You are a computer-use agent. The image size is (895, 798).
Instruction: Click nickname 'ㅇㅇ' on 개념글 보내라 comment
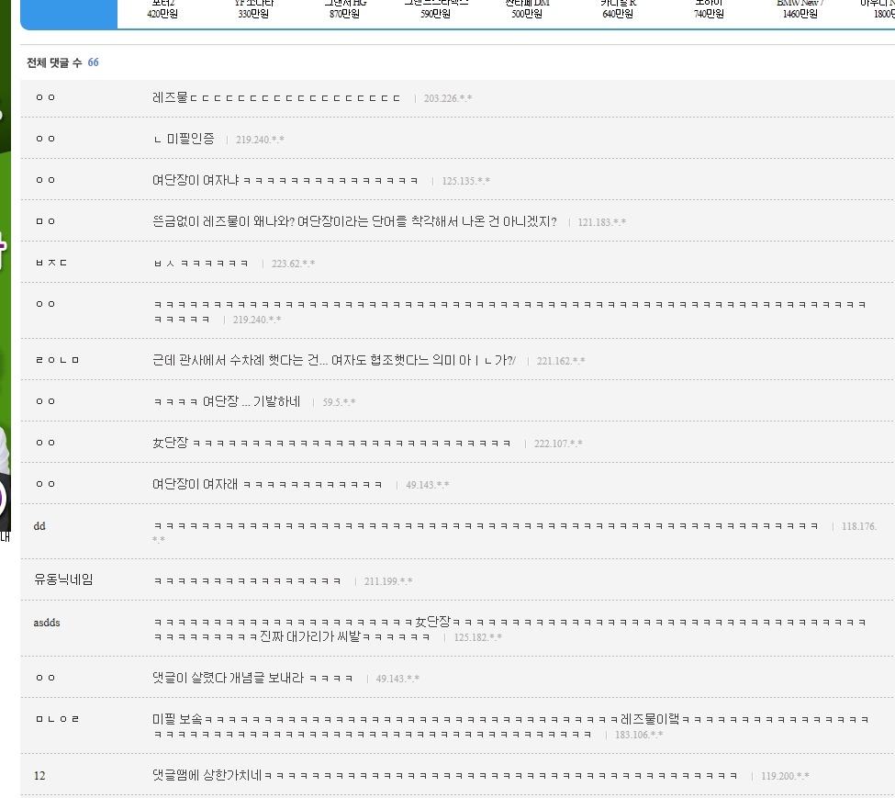[46, 678]
